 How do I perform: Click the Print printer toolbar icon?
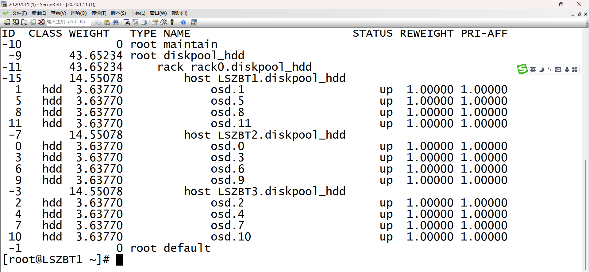144,22
